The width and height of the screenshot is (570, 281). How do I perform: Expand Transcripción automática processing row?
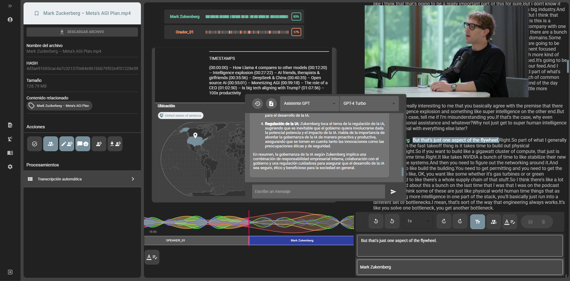[82, 179]
